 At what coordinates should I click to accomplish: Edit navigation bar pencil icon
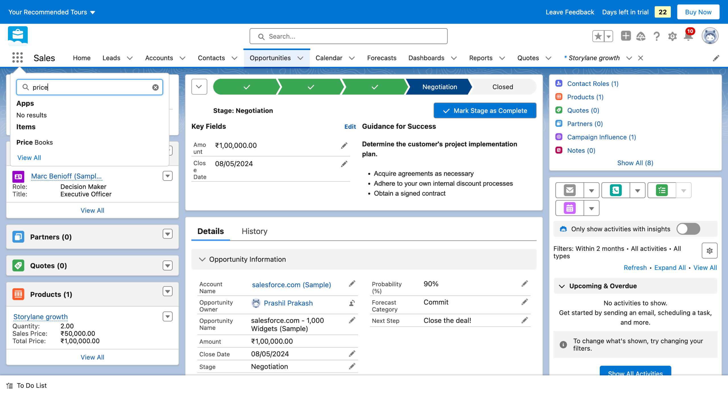tap(716, 58)
